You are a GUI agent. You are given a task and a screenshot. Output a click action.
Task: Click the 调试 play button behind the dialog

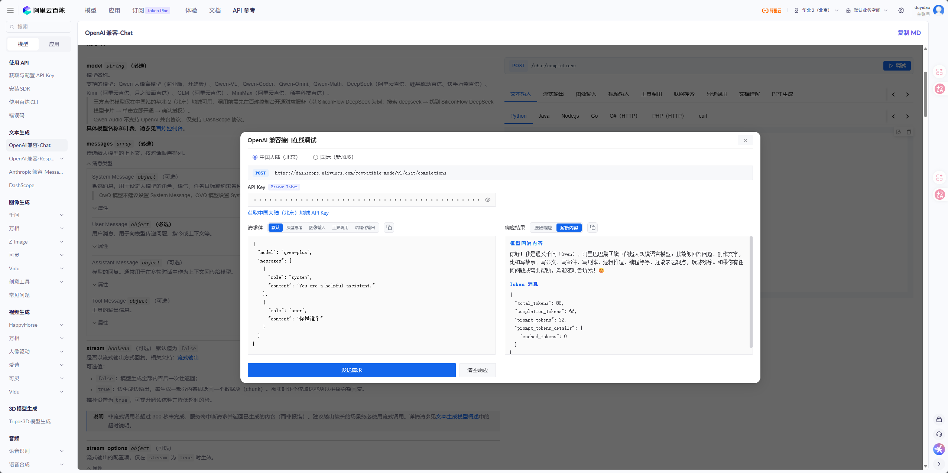pos(897,66)
